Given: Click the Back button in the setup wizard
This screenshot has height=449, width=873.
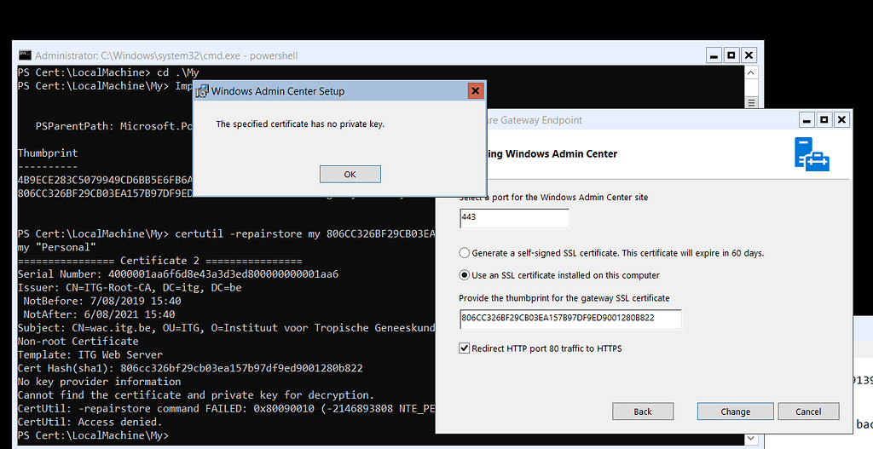Looking at the screenshot, I should point(643,412).
